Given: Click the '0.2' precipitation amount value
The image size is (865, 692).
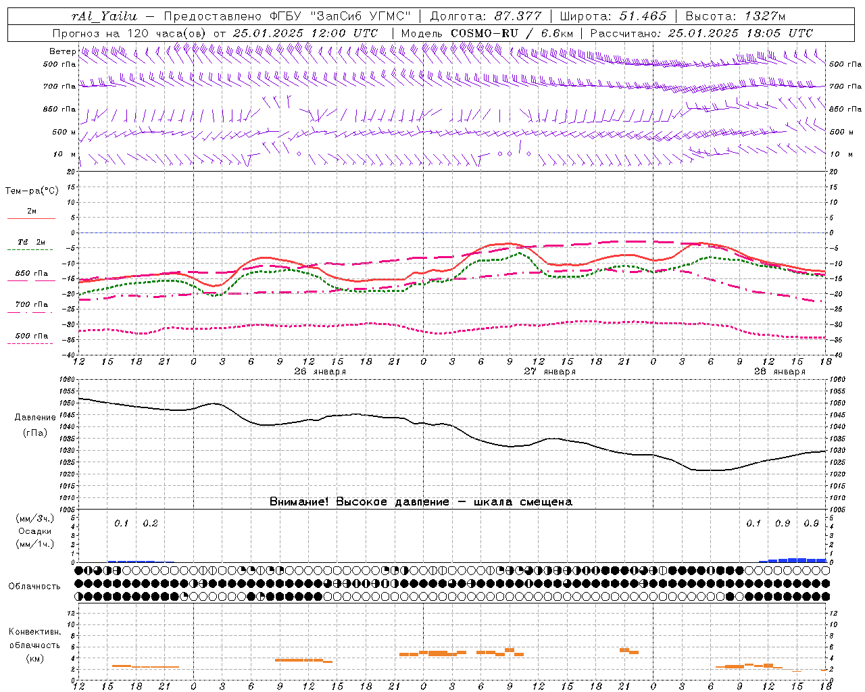Looking at the screenshot, I should pyautogui.click(x=150, y=523).
